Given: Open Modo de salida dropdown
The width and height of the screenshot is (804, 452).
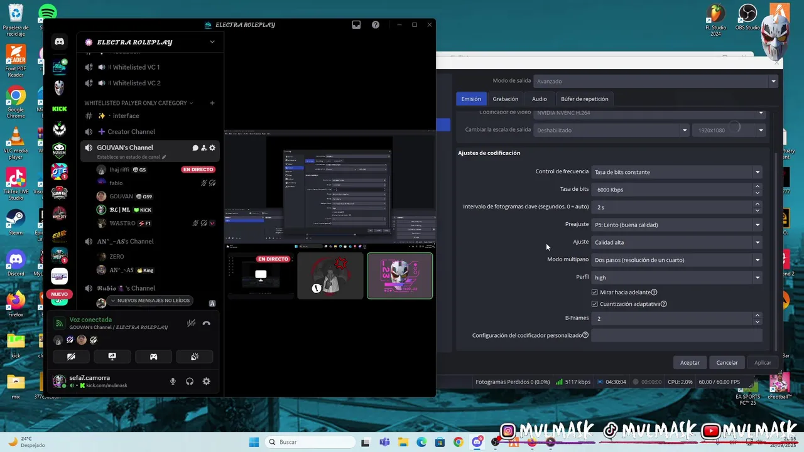Looking at the screenshot, I should pyautogui.click(x=655, y=81).
